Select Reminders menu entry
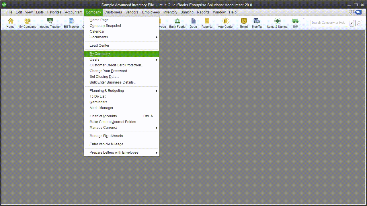 (x=122, y=102)
